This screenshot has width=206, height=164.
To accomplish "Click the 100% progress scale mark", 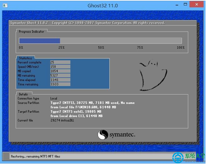I will (x=181, y=47).
